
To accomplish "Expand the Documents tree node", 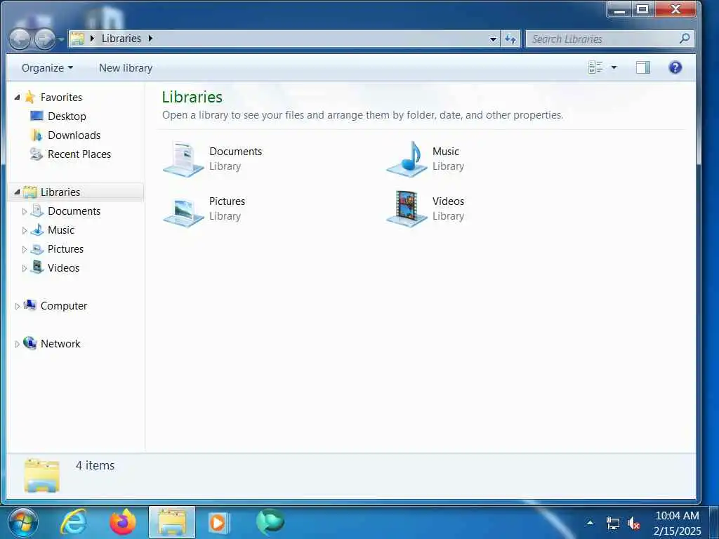I will coord(25,211).
